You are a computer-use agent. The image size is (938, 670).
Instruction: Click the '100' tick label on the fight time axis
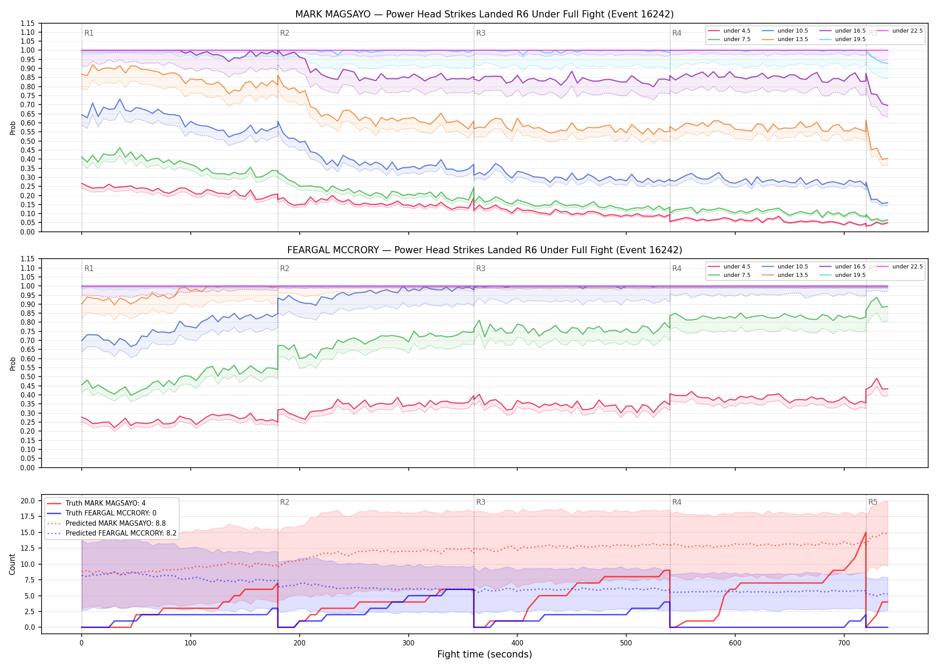click(191, 643)
